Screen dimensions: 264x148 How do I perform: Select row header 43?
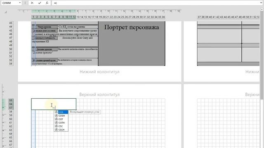click(11, 23)
